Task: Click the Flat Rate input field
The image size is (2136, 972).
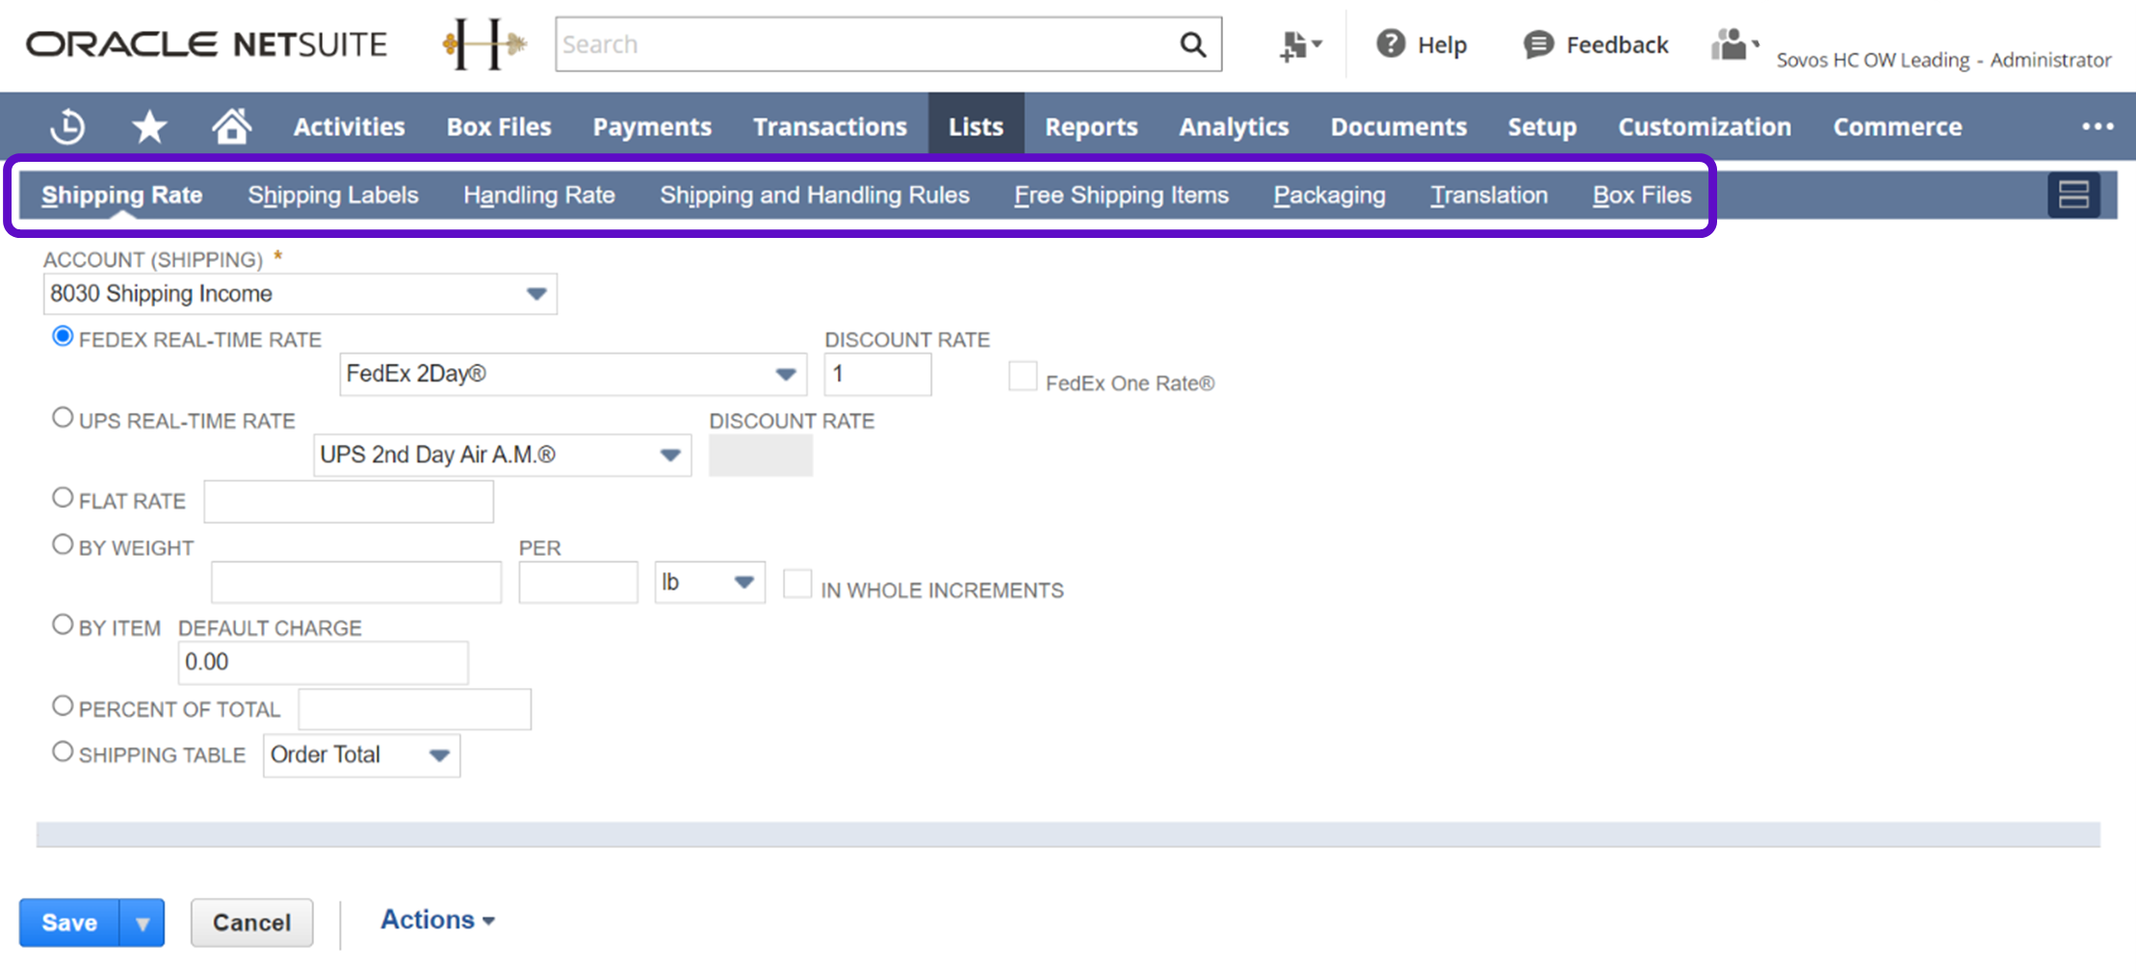Action: 349,502
